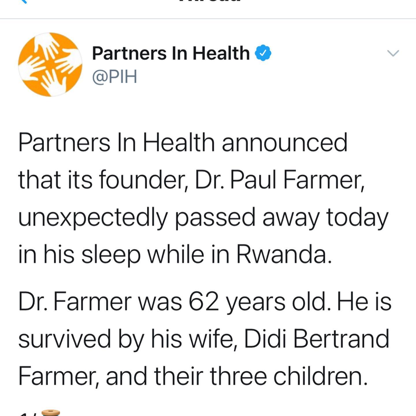416x416 pixels.
Task: Open the @PIH handle link
Action: [x=114, y=77]
